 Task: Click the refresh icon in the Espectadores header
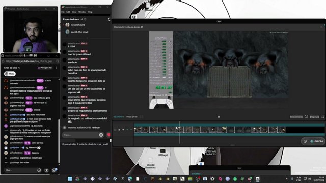109,19
